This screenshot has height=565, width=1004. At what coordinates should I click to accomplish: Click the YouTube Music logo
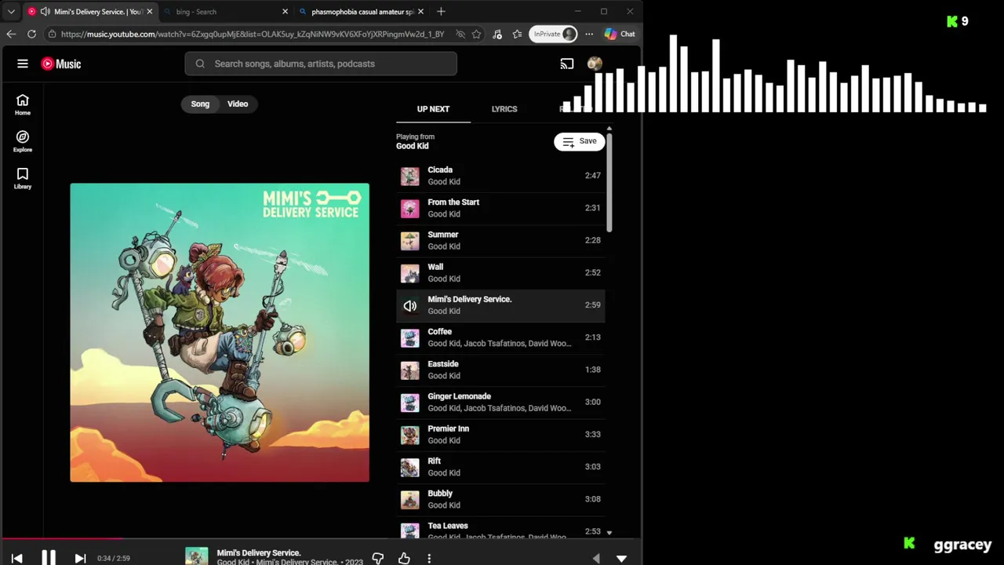(61, 64)
